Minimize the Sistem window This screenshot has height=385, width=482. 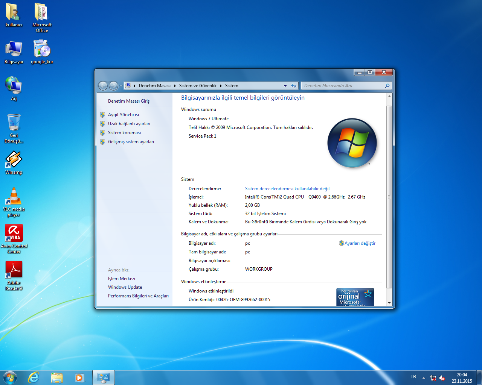359,72
